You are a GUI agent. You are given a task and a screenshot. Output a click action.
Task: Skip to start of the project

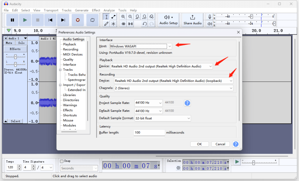click(50, 20)
